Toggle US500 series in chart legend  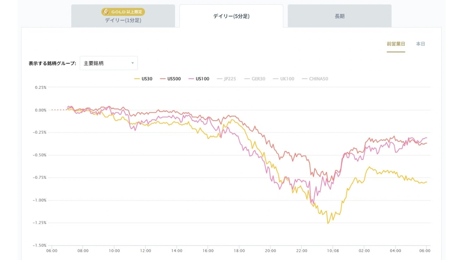(170, 79)
